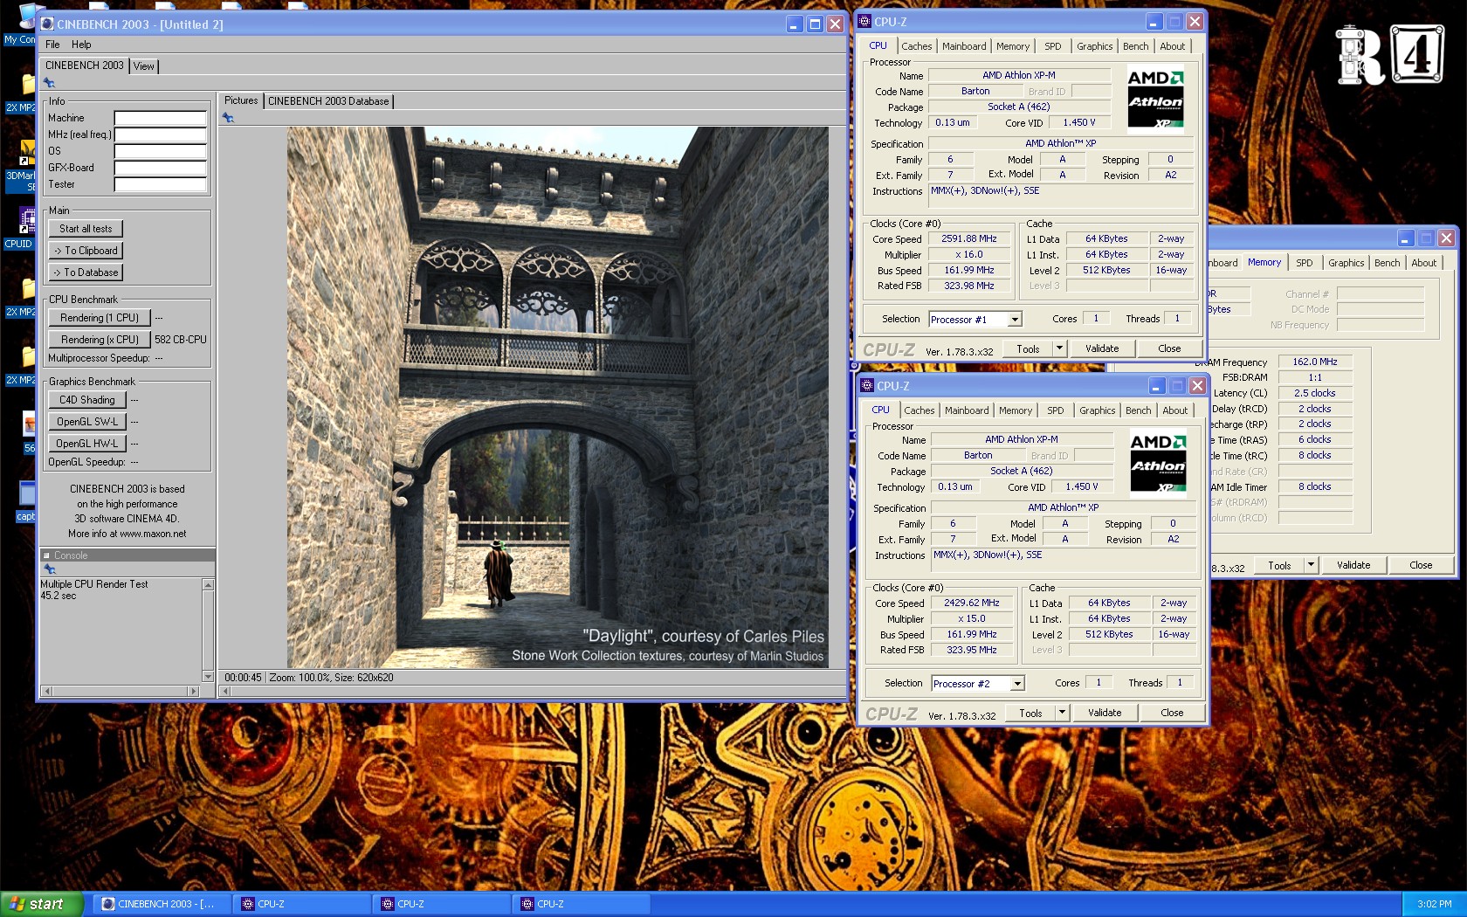Click the Windows Start button
1467x917 pixels.
(40, 904)
